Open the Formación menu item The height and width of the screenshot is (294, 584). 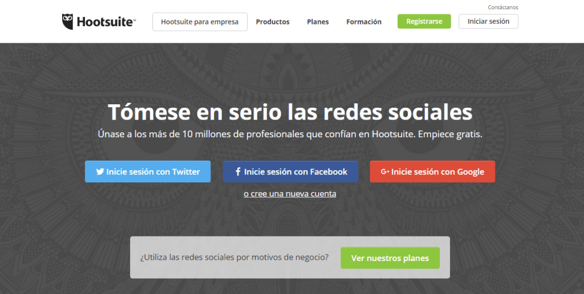click(364, 22)
